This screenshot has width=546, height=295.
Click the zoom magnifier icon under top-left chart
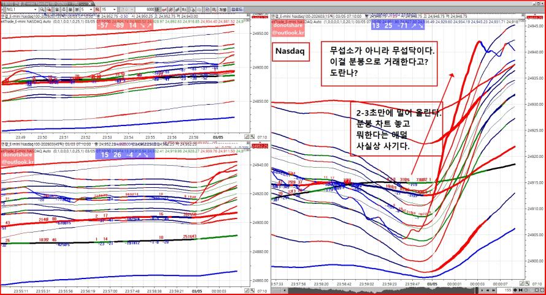click(x=252, y=137)
